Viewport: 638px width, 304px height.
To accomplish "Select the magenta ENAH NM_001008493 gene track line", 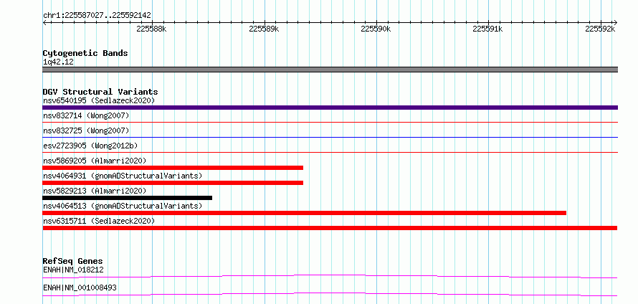I will click(x=330, y=294).
